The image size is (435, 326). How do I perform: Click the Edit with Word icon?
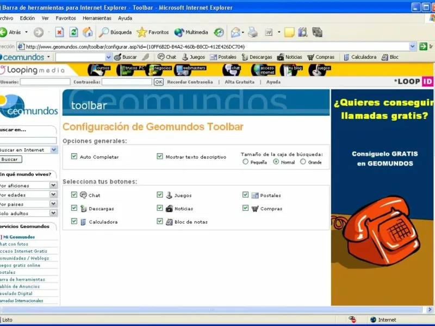[269, 33]
